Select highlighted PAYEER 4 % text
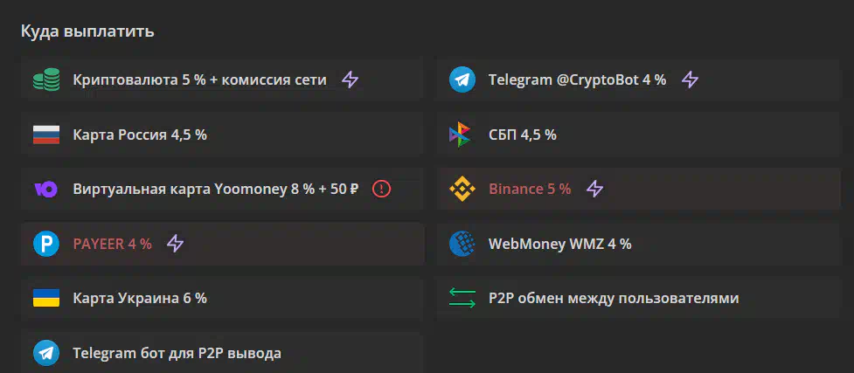 click(x=112, y=244)
